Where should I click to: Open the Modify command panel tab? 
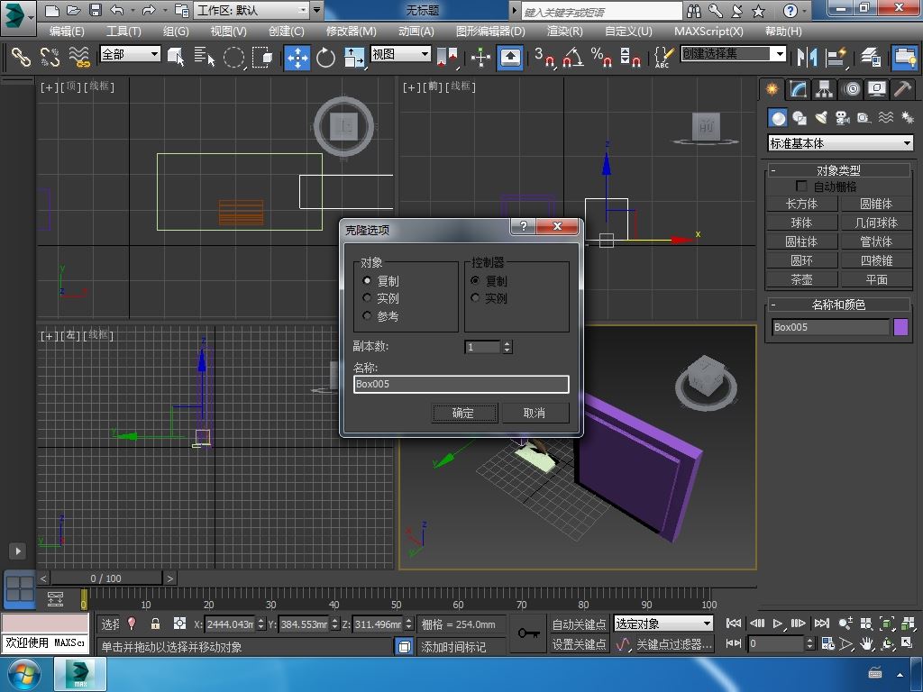(798, 89)
